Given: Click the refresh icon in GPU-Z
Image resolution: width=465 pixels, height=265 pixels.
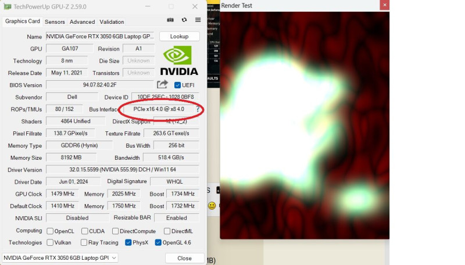Looking at the screenshot, I should 184,20.
